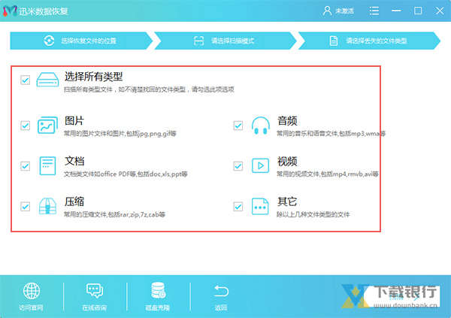
Task: Click description mentioning mp4,rmvb,avi
Action: tap(327, 174)
